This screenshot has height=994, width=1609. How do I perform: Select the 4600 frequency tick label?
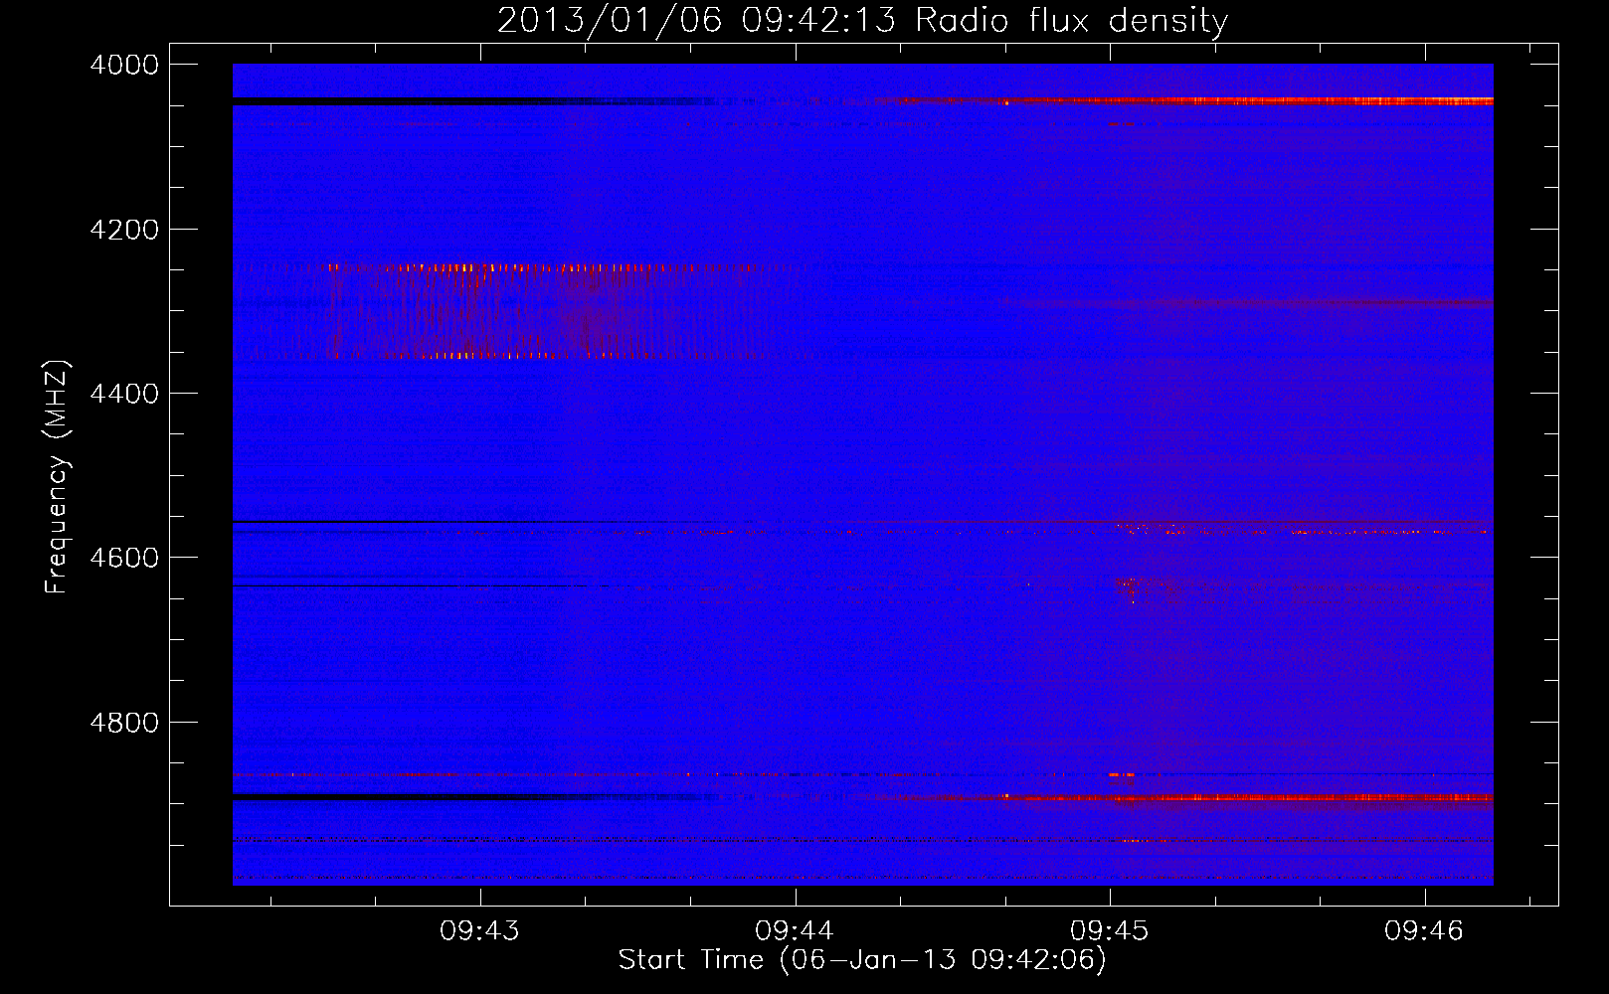pyautogui.click(x=124, y=558)
